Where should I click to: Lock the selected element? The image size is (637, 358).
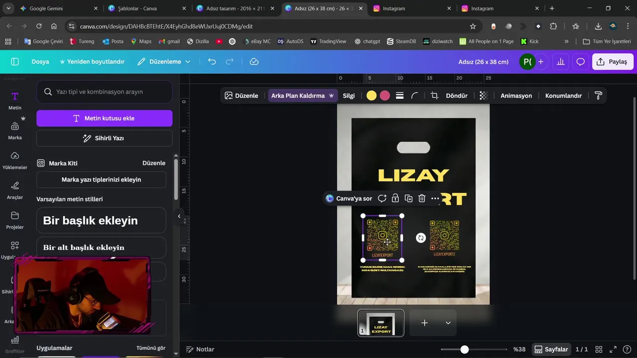[x=395, y=198]
